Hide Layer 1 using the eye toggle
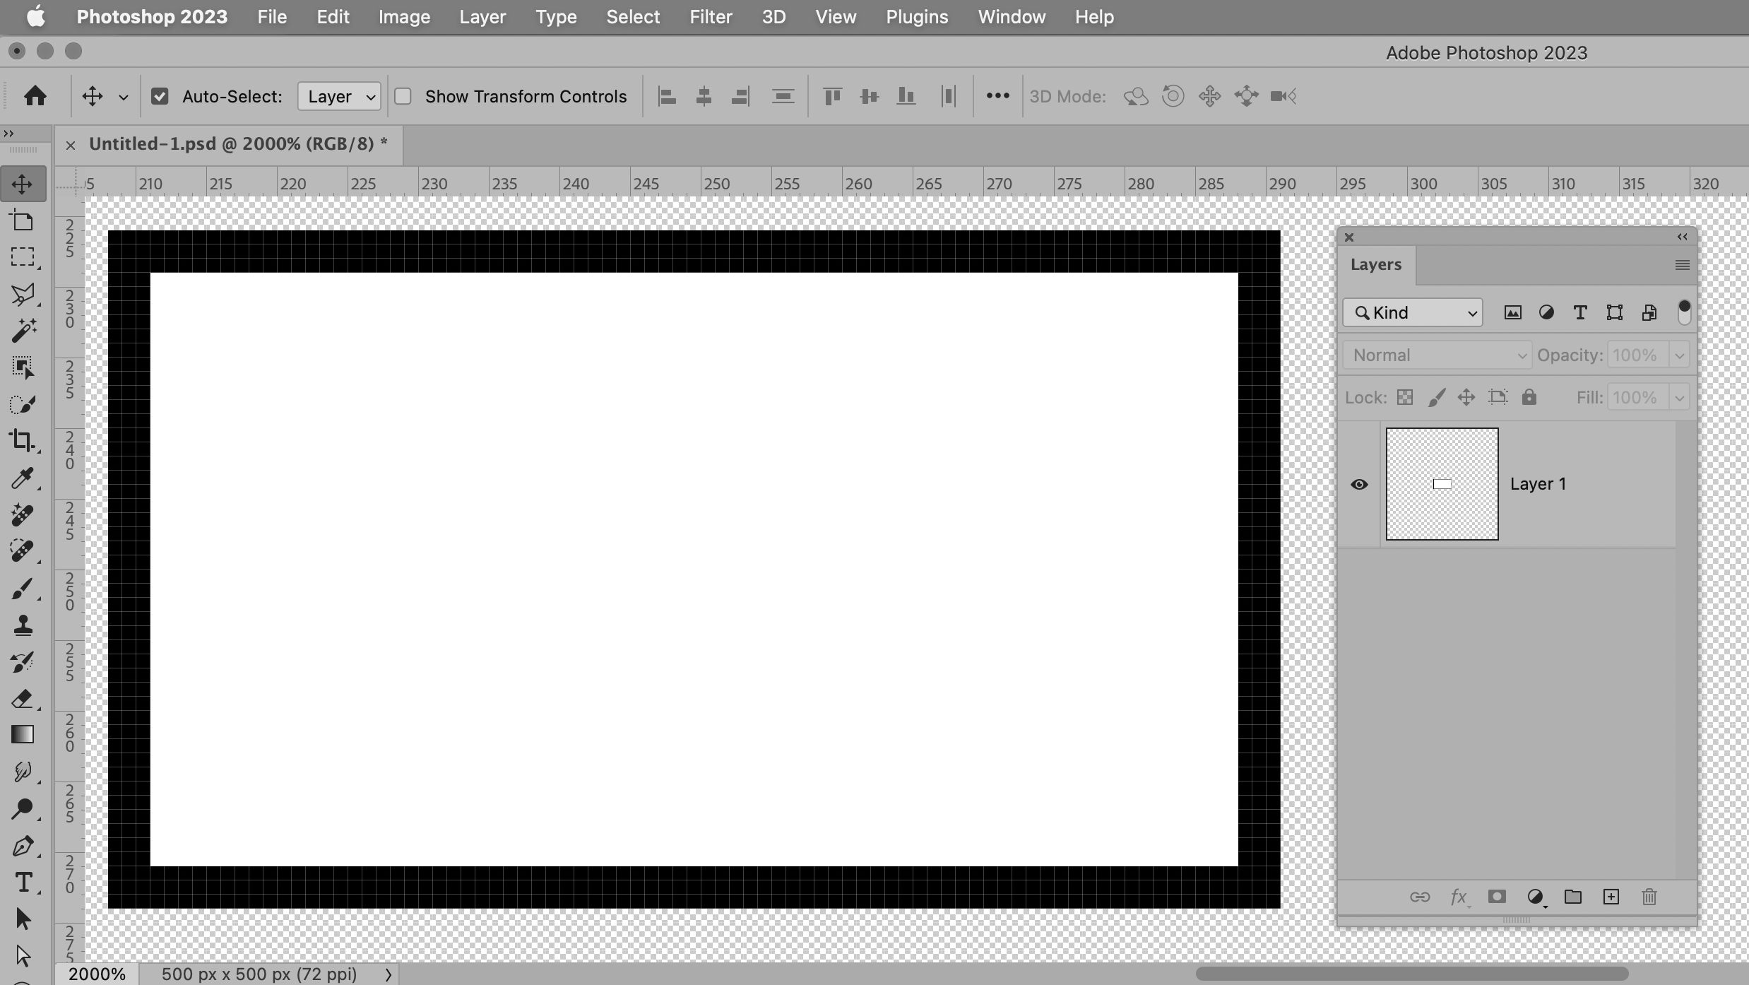Image resolution: width=1749 pixels, height=985 pixels. (1358, 484)
